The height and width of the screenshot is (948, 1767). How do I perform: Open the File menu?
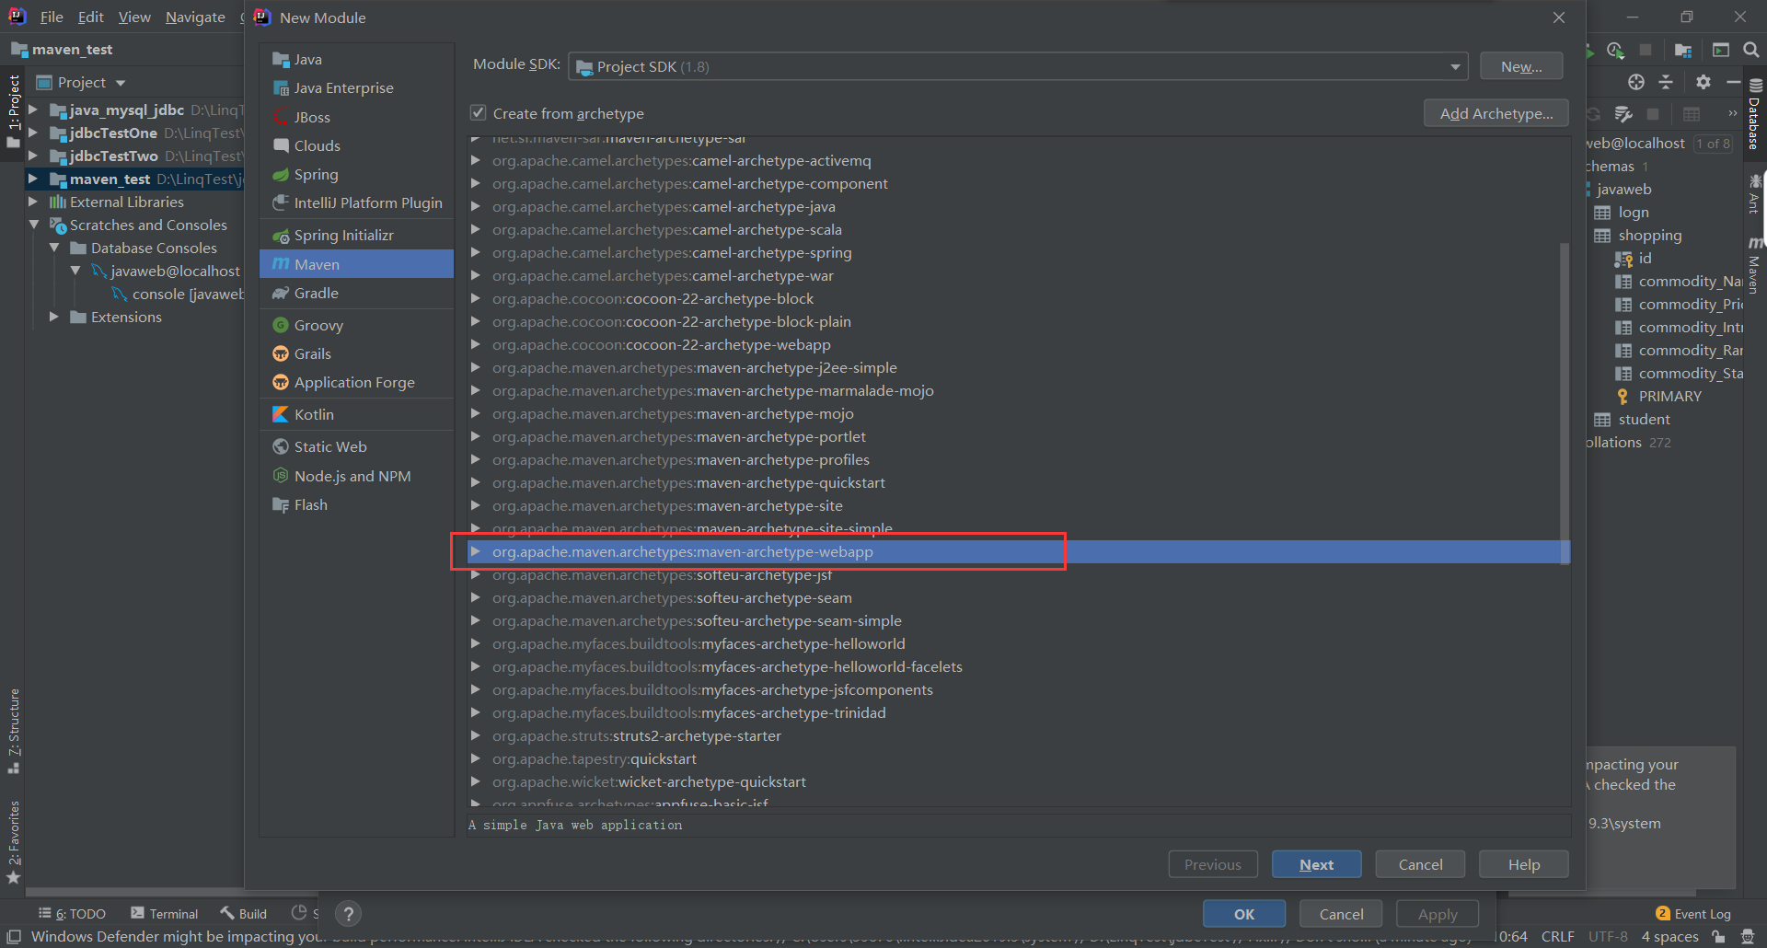pos(52,17)
